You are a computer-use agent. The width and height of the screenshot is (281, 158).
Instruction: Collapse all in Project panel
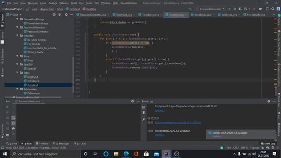[x=60, y=14]
